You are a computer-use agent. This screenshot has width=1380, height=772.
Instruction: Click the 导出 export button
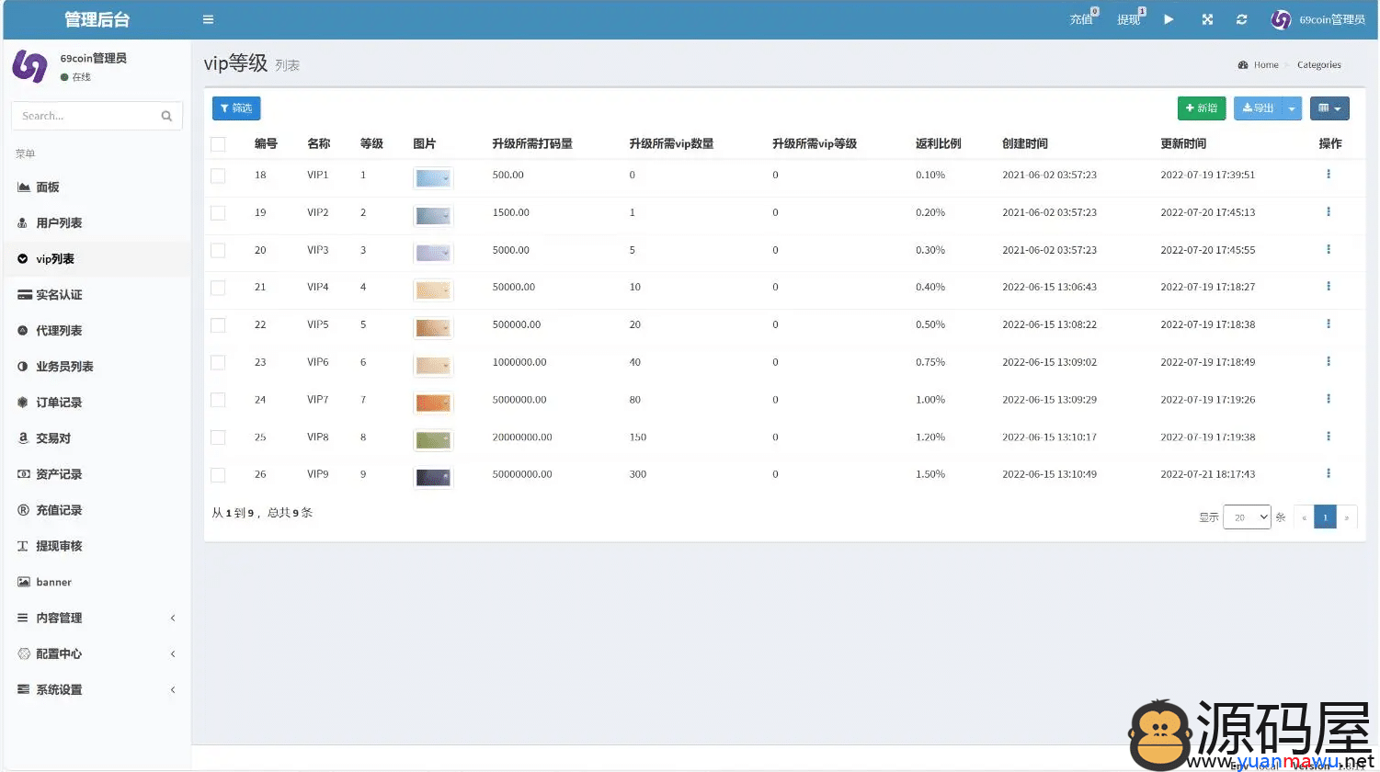click(1258, 108)
